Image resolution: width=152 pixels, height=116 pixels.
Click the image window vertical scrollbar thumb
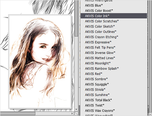point(76,18)
